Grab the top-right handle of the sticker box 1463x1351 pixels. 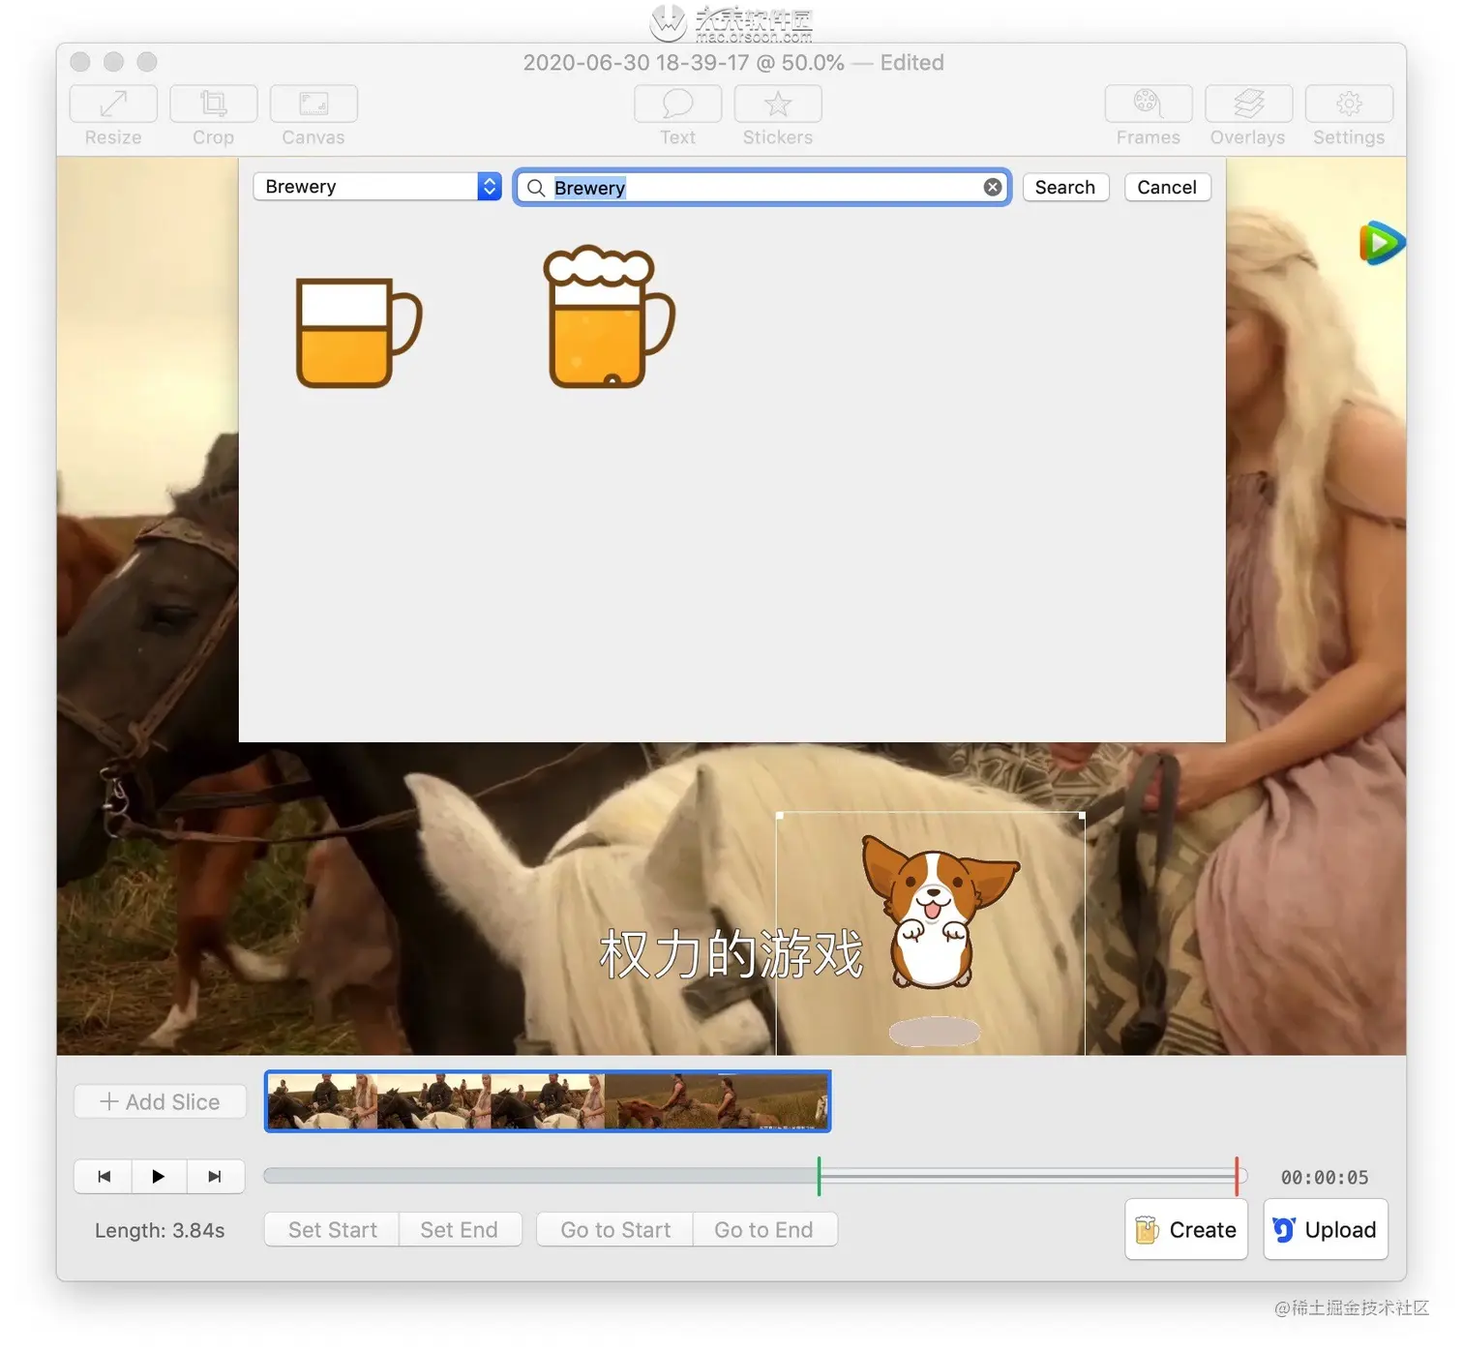pyautogui.click(x=1082, y=816)
